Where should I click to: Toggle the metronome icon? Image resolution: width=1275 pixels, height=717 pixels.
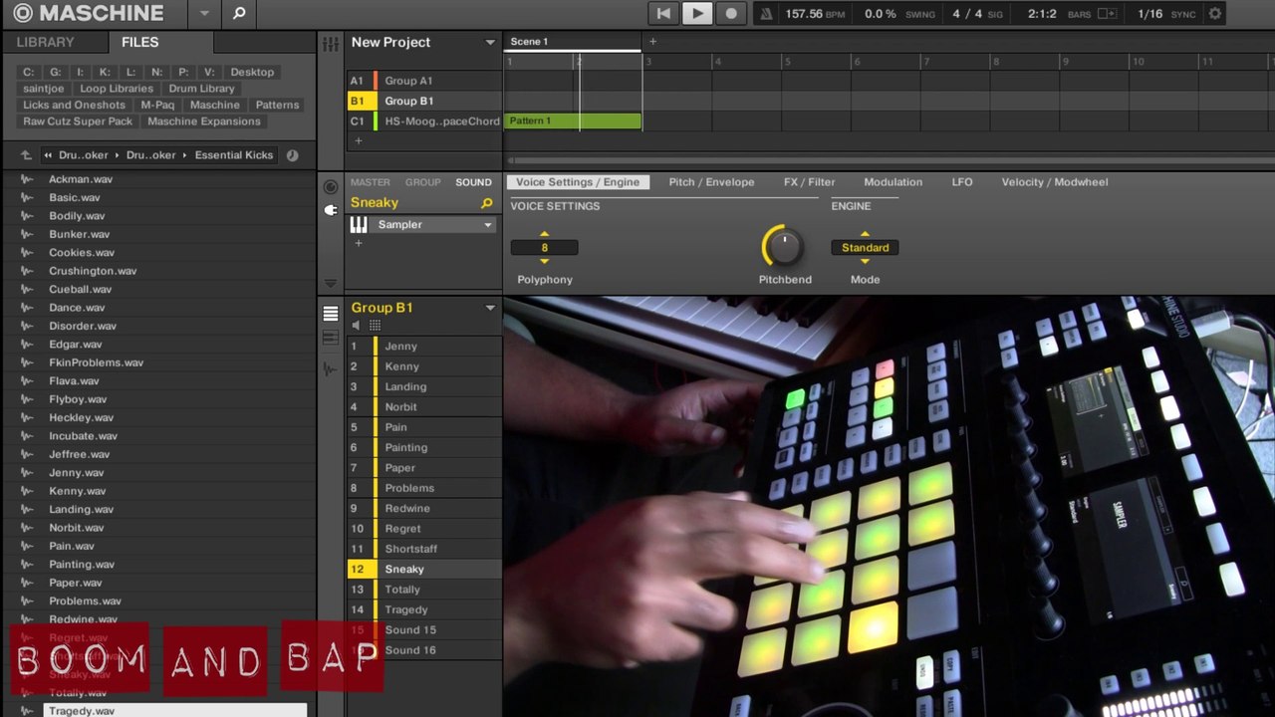tap(765, 14)
